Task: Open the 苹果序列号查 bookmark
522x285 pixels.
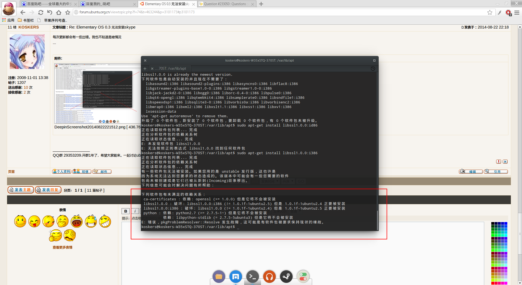Action: [52, 20]
